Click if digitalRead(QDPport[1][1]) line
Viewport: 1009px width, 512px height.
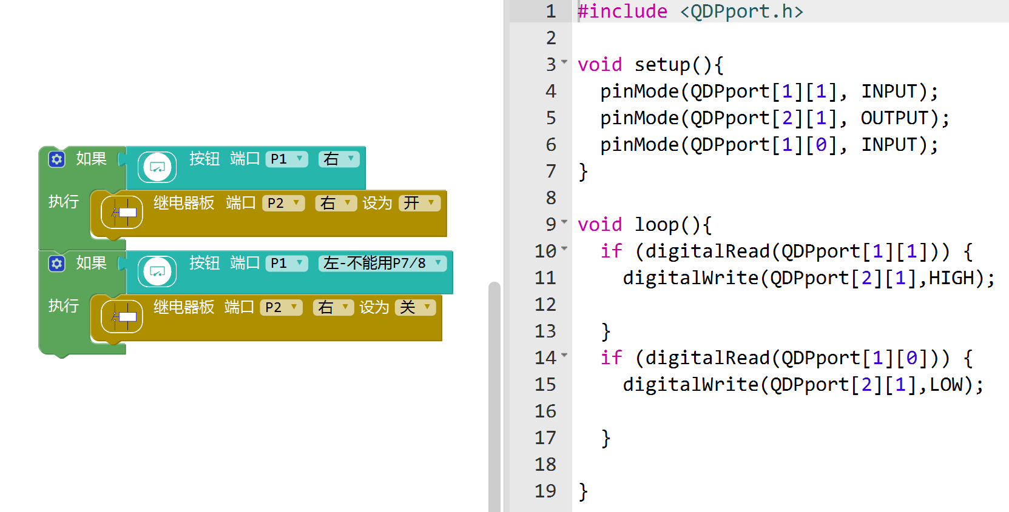pos(786,251)
